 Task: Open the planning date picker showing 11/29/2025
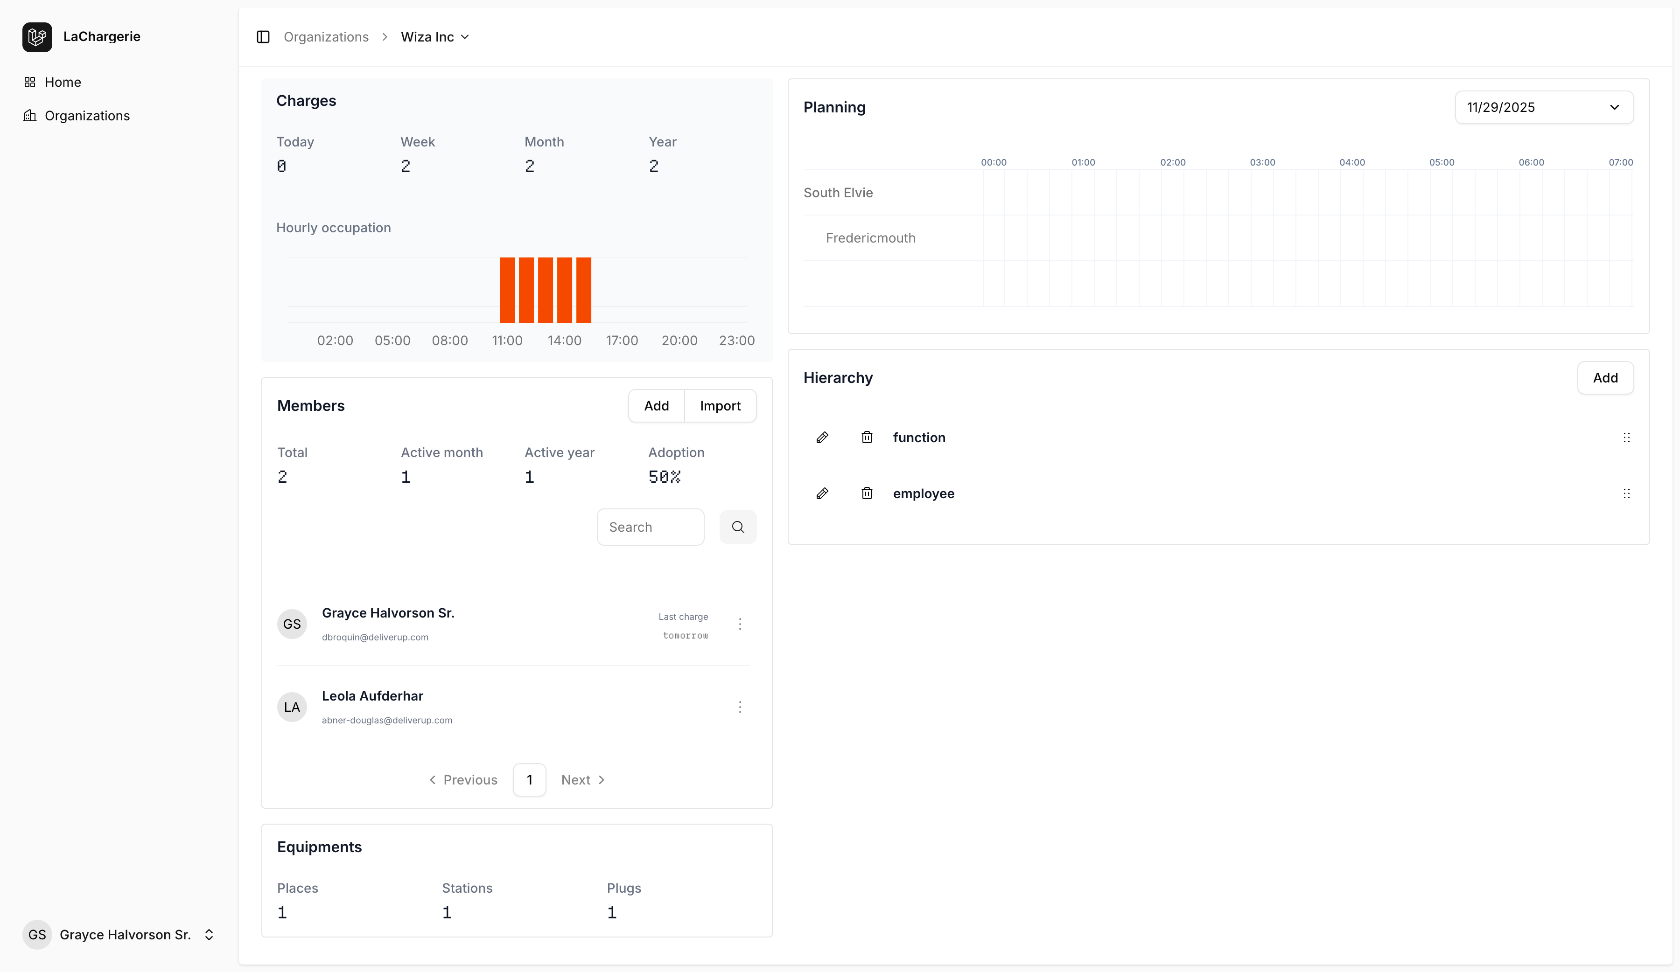(1544, 107)
